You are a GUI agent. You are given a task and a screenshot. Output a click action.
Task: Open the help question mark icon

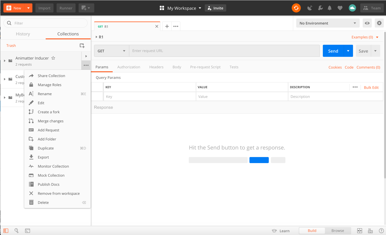pos(381,231)
